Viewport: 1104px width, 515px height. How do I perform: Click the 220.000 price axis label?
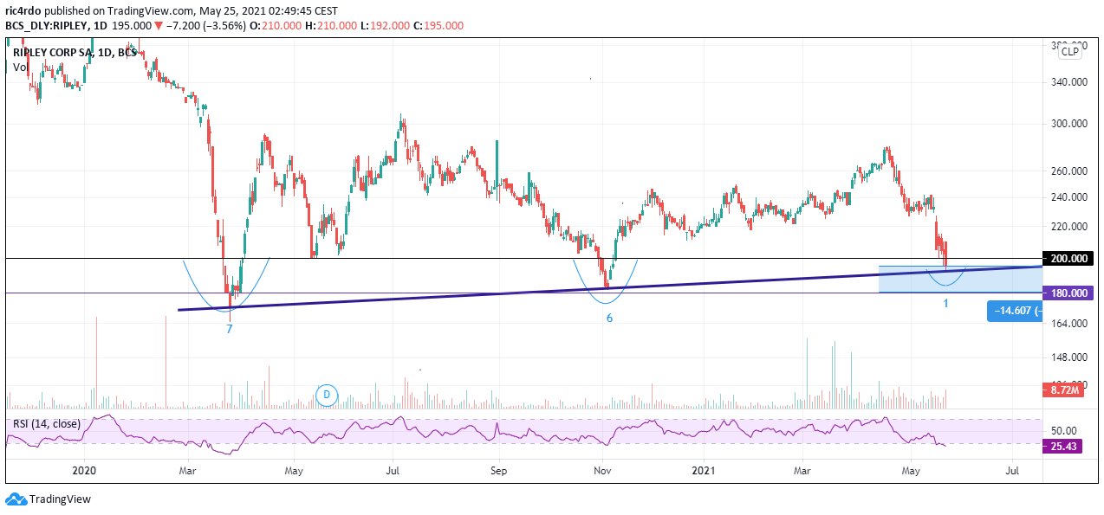1068,227
